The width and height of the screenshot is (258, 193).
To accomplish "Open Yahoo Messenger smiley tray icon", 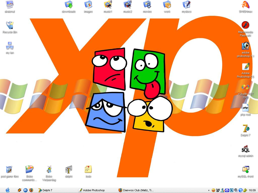I will pos(213,190).
